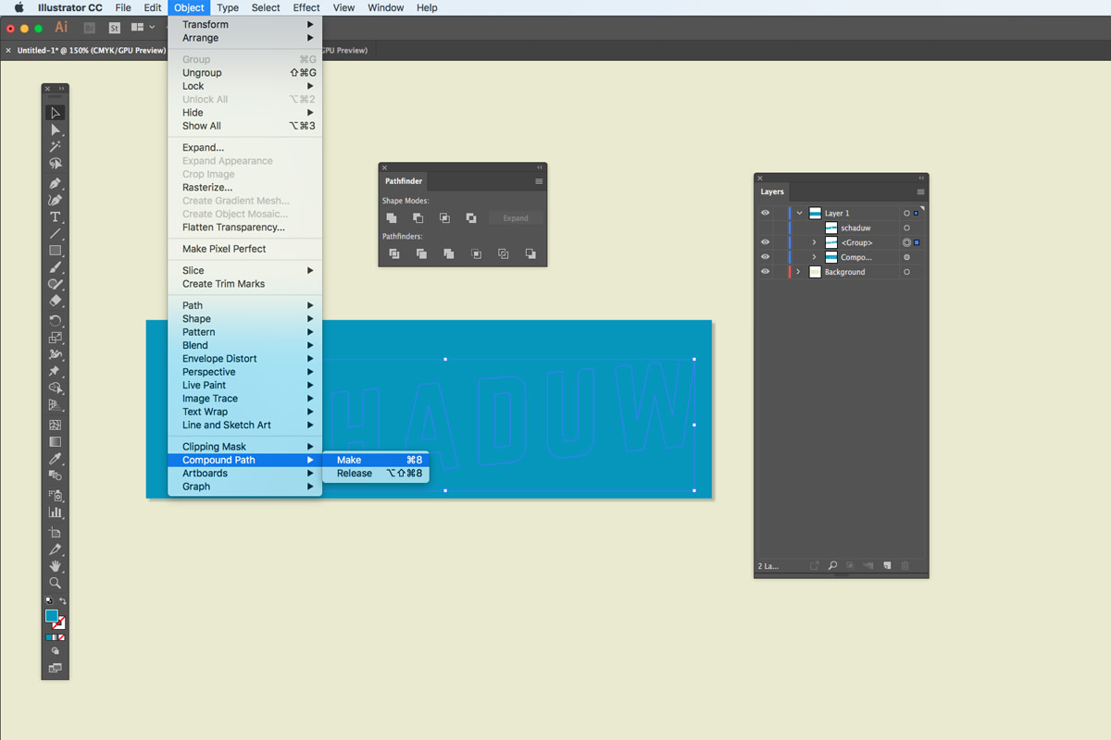Select the Curvature tool
Viewport: 1111px width, 740px height.
56,200
